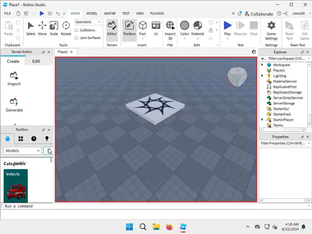Screen dimensions: 312x234
Task: Open the UI insert tool
Action: [156, 29]
